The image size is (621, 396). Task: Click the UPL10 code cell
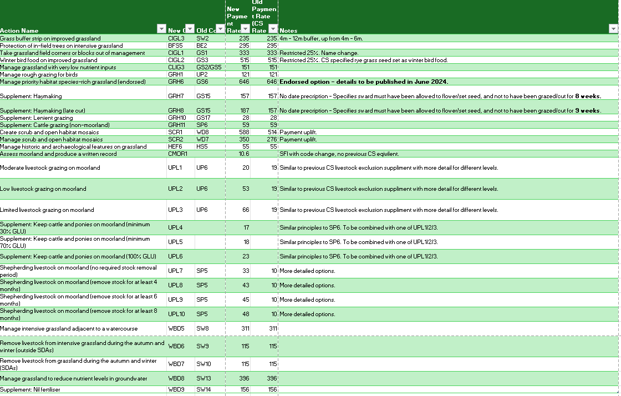pyautogui.click(x=181, y=314)
